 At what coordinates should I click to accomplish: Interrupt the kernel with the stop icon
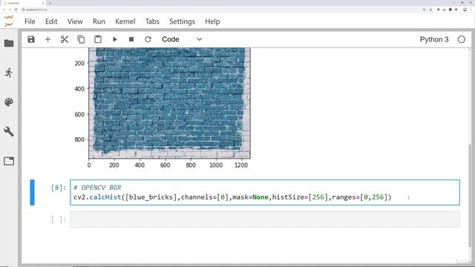[131, 39]
